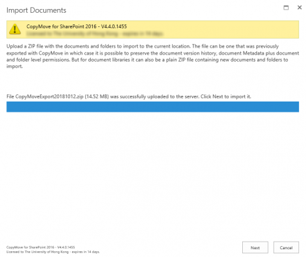Click the blurred license line in yellow banner

pos(95,33)
